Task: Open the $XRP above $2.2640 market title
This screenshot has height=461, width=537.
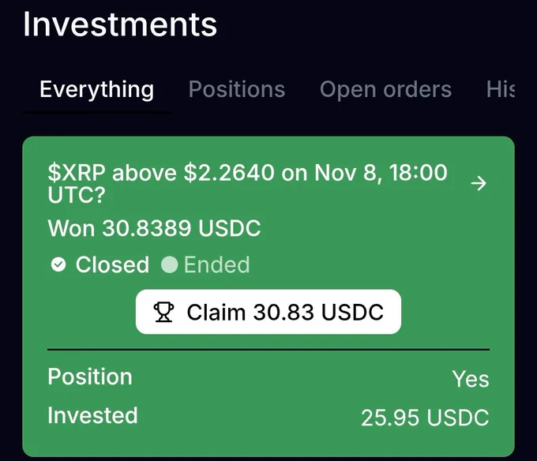Action: pyautogui.click(x=247, y=183)
